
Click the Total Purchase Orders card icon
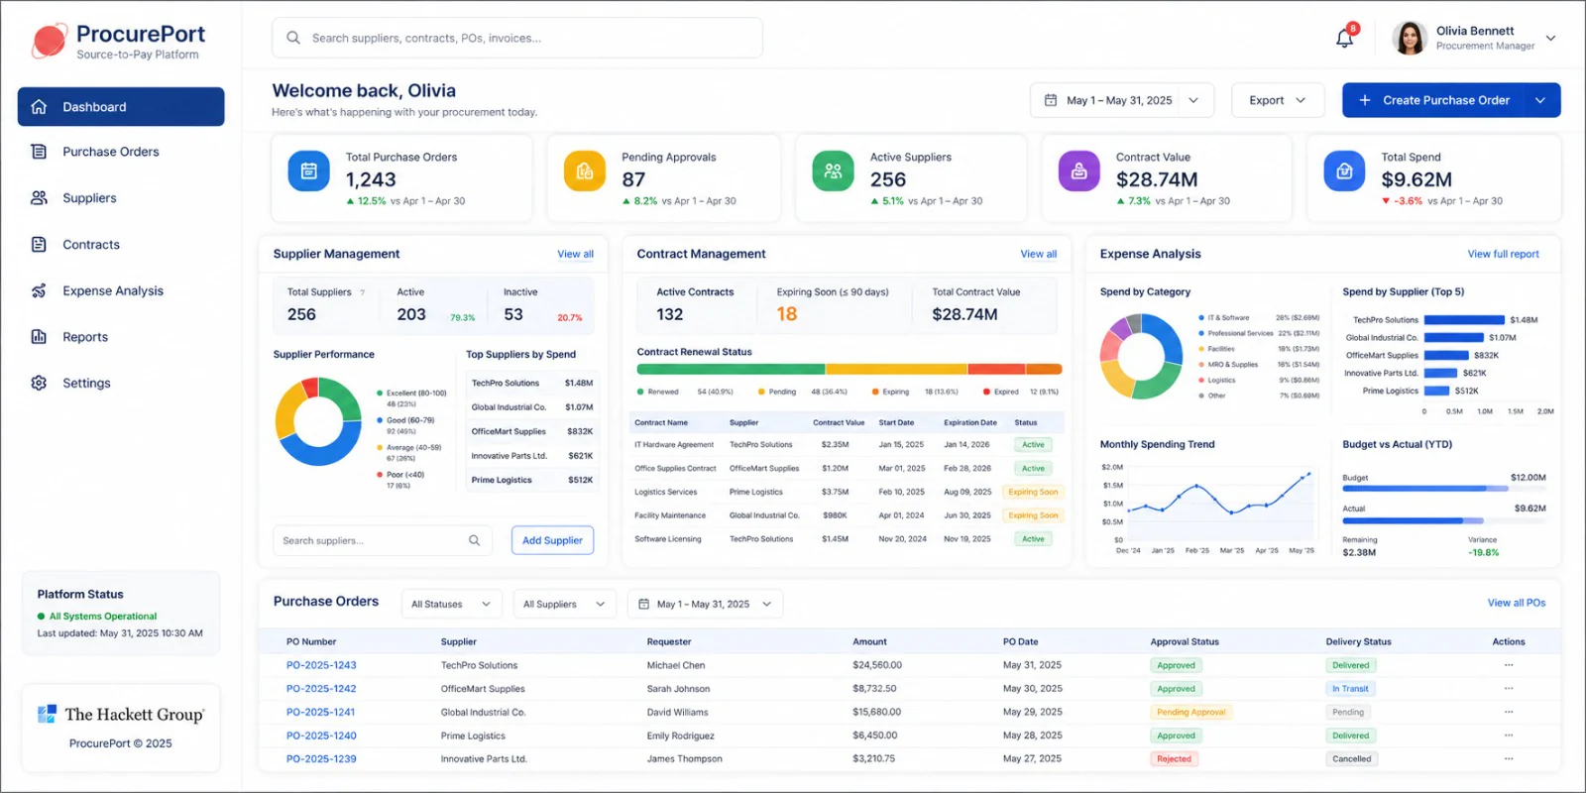click(x=308, y=170)
